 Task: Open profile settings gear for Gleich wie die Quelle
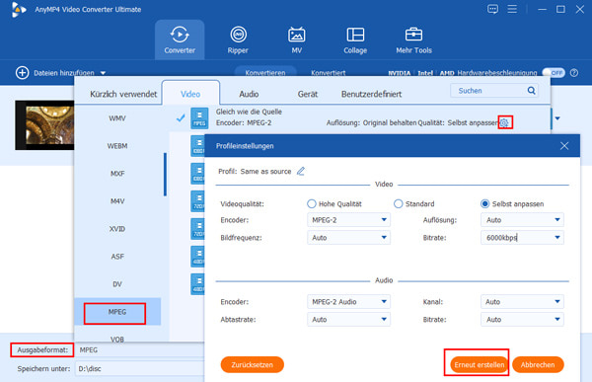pos(504,122)
